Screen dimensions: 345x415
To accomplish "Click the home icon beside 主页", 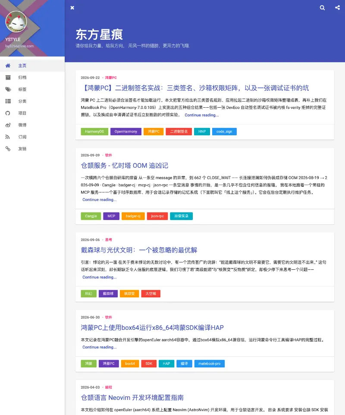I will click(x=8, y=65).
